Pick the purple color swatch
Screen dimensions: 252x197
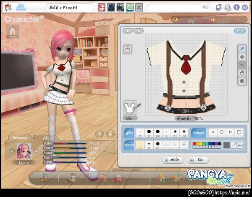tap(216, 144)
